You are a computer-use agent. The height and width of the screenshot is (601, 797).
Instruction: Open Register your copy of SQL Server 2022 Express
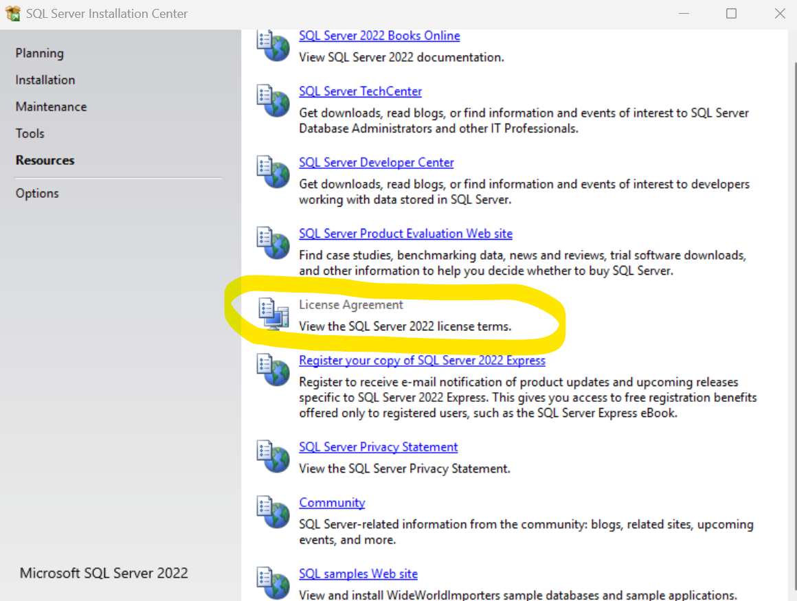[422, 361]
